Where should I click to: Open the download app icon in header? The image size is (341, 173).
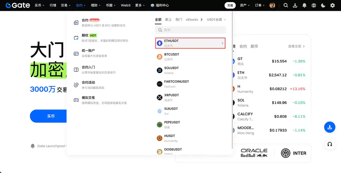295,5
